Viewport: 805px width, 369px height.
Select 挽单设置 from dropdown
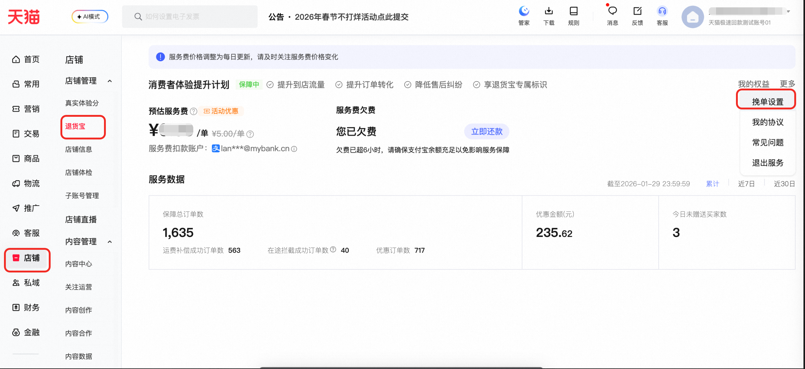[x=768, y=102]
